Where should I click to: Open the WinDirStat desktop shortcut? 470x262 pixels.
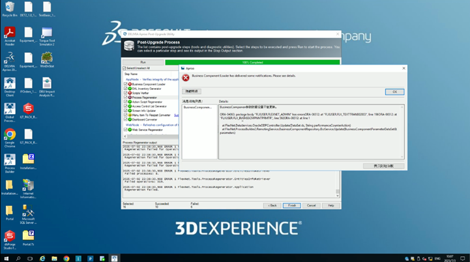tap(47, 60)
